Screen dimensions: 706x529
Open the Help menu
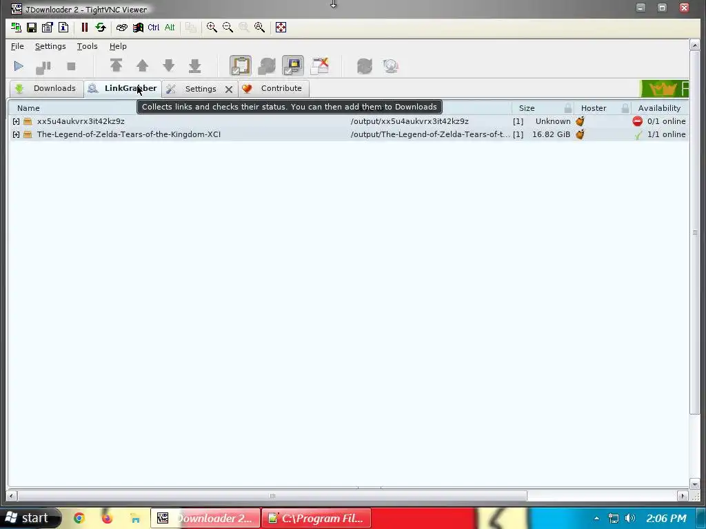118,46
